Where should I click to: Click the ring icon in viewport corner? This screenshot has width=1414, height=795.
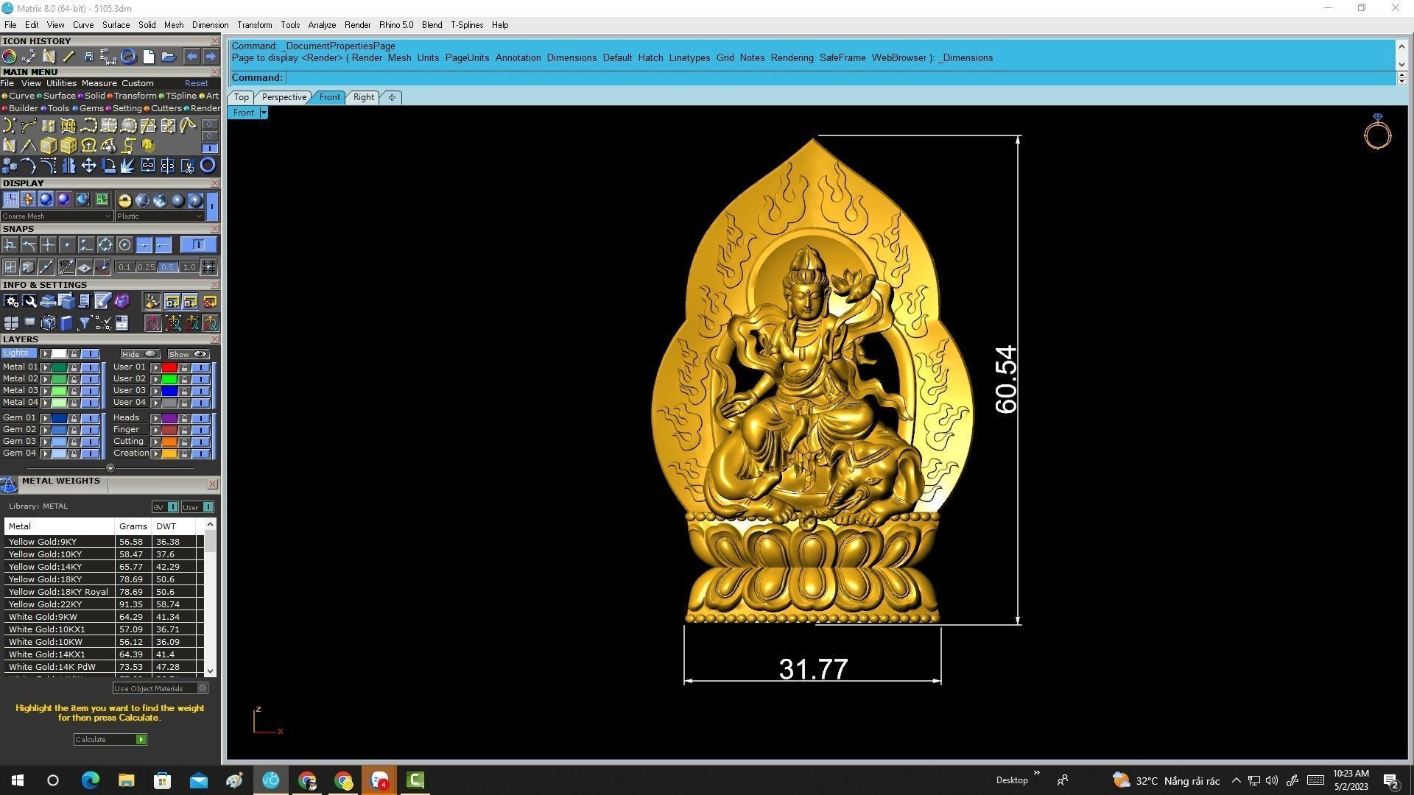pos(1377,132)
